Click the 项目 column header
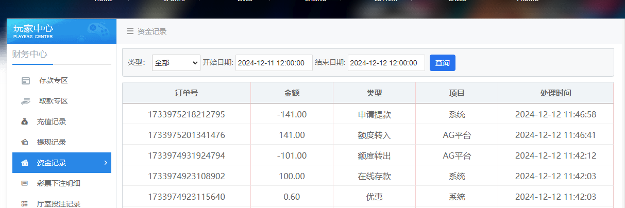Screen dimensions: 625x208 tap(457, 93)
